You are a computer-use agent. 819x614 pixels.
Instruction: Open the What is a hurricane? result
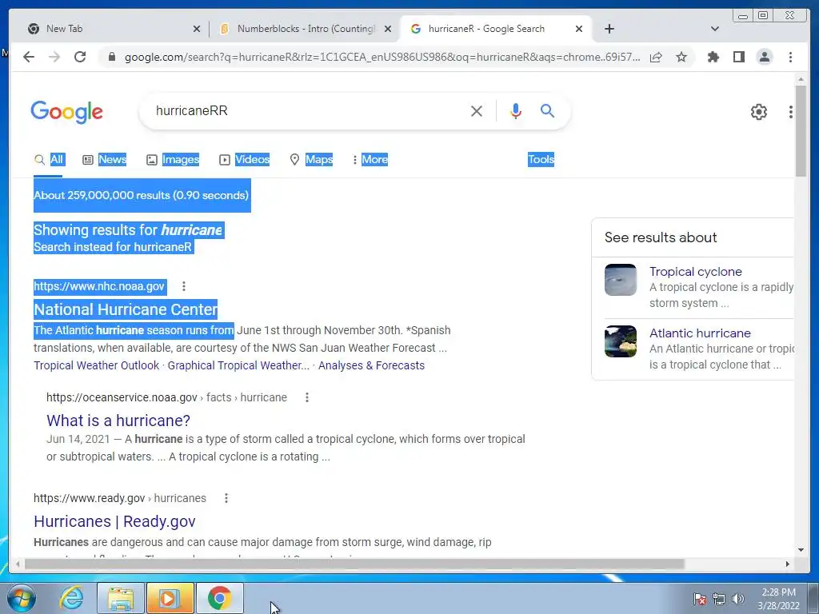coord(118,421)
